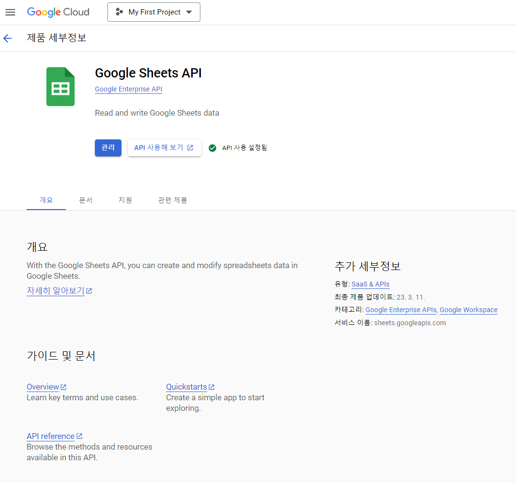Open the 자세히 알아보기 link
The width and height of the screenshot is (516, 483).
(x=56, y=291)
